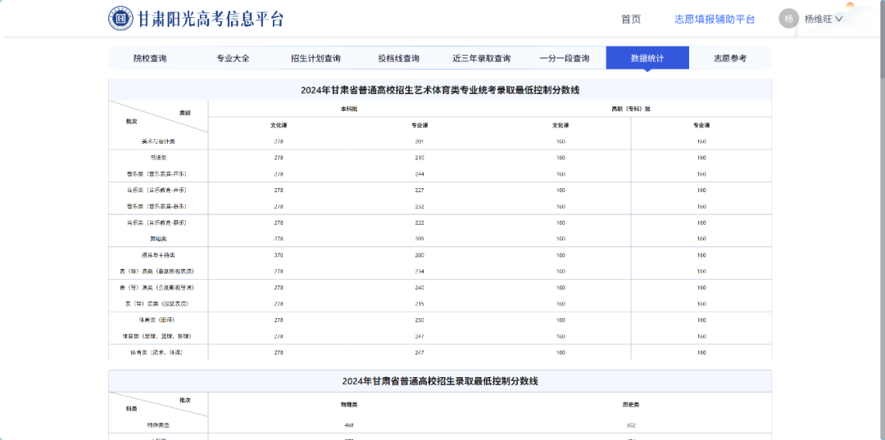This screenshot has height=440, width=885.
Task: Click the 本科批 column header
Action: pyautogui.click(x=349, y=109)
